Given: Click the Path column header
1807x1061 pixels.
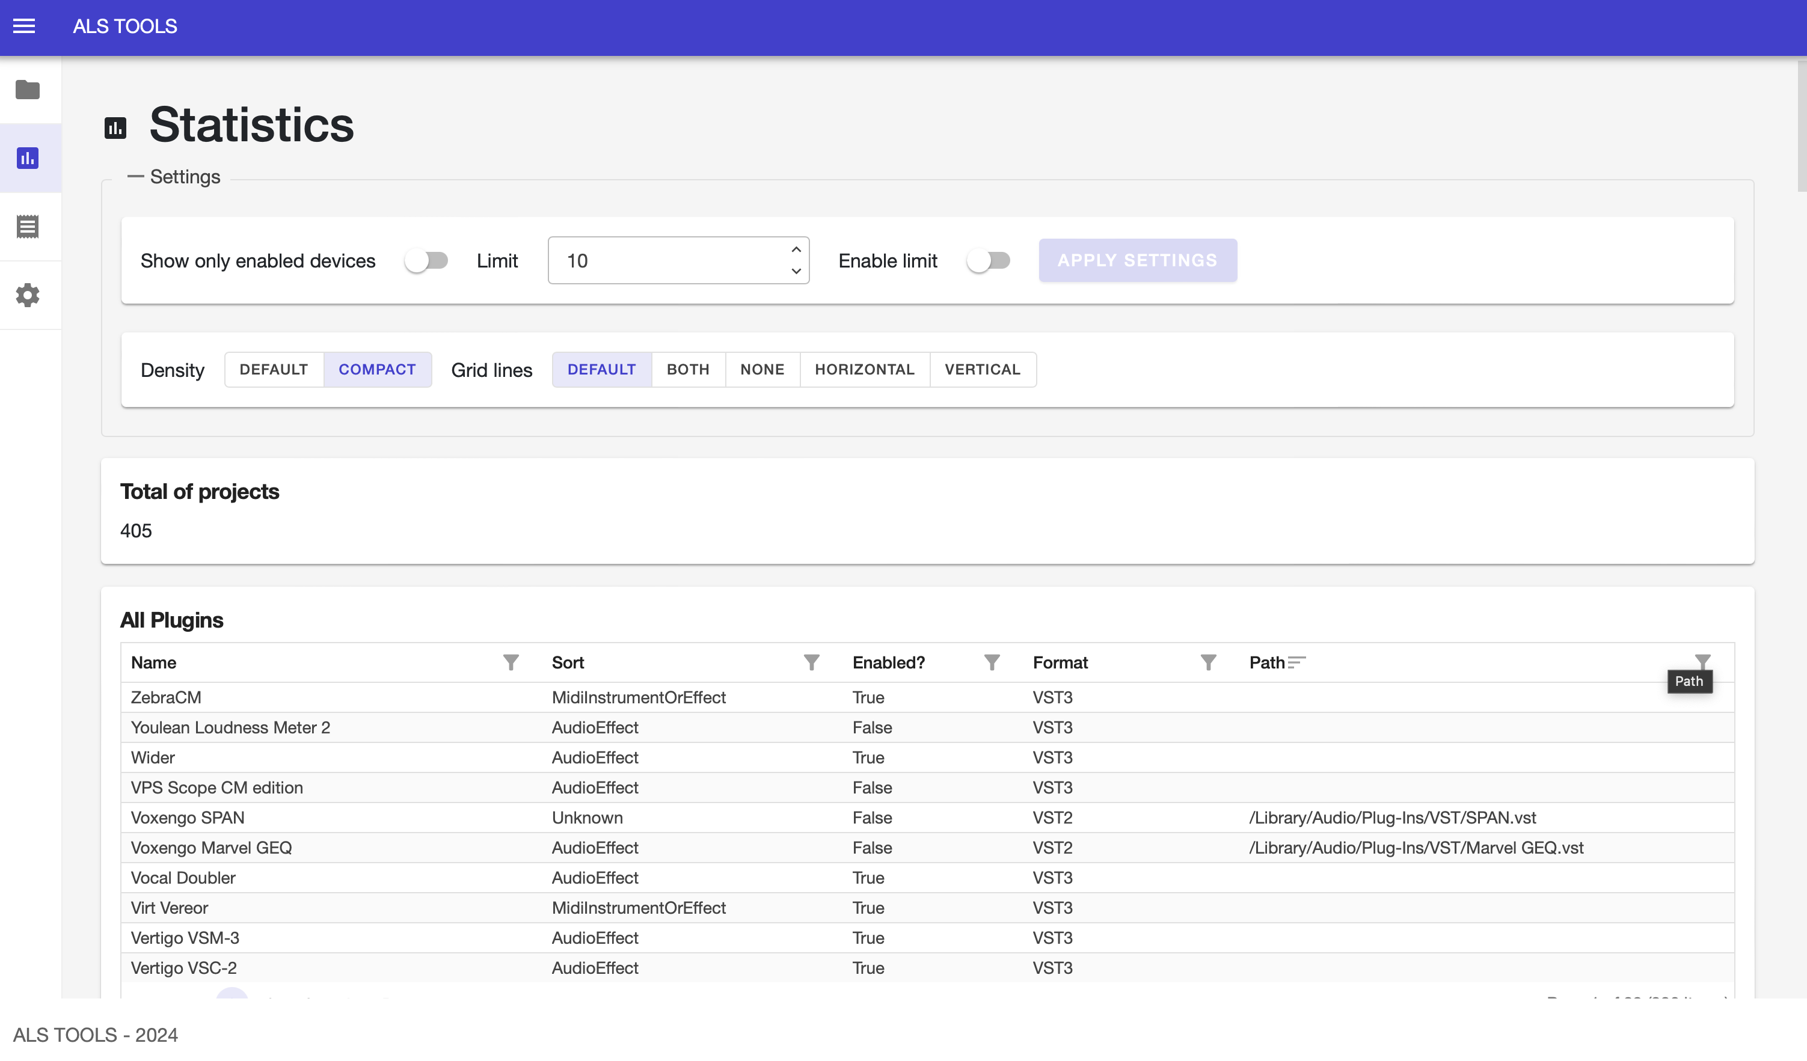Looking at the screenshot, I should pyautogui.click(x=1267, y=662).
